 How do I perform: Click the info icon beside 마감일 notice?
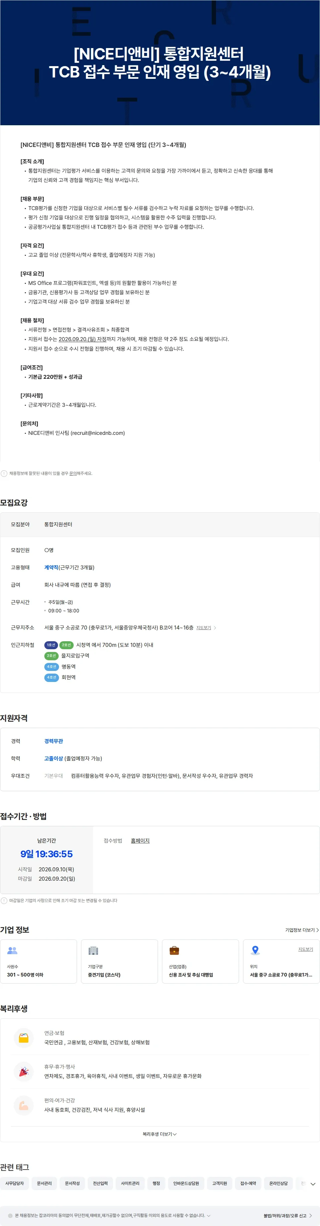4,900
